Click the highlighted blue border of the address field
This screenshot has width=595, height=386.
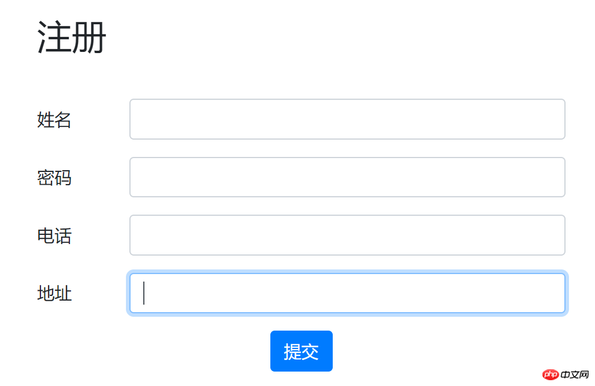click(x=347, y=273)
